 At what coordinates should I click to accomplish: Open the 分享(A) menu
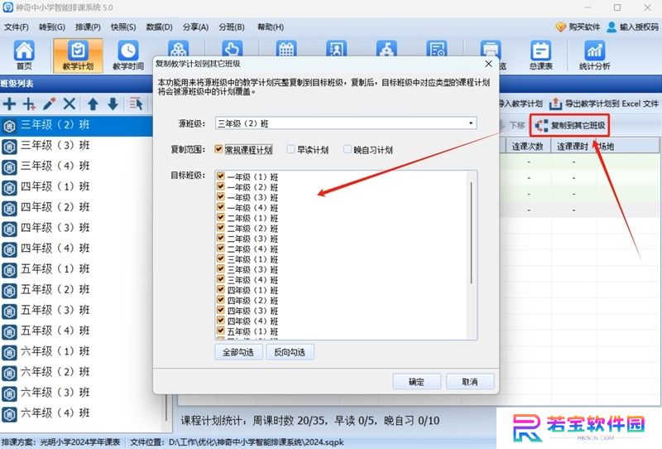[x=195, y=27]
